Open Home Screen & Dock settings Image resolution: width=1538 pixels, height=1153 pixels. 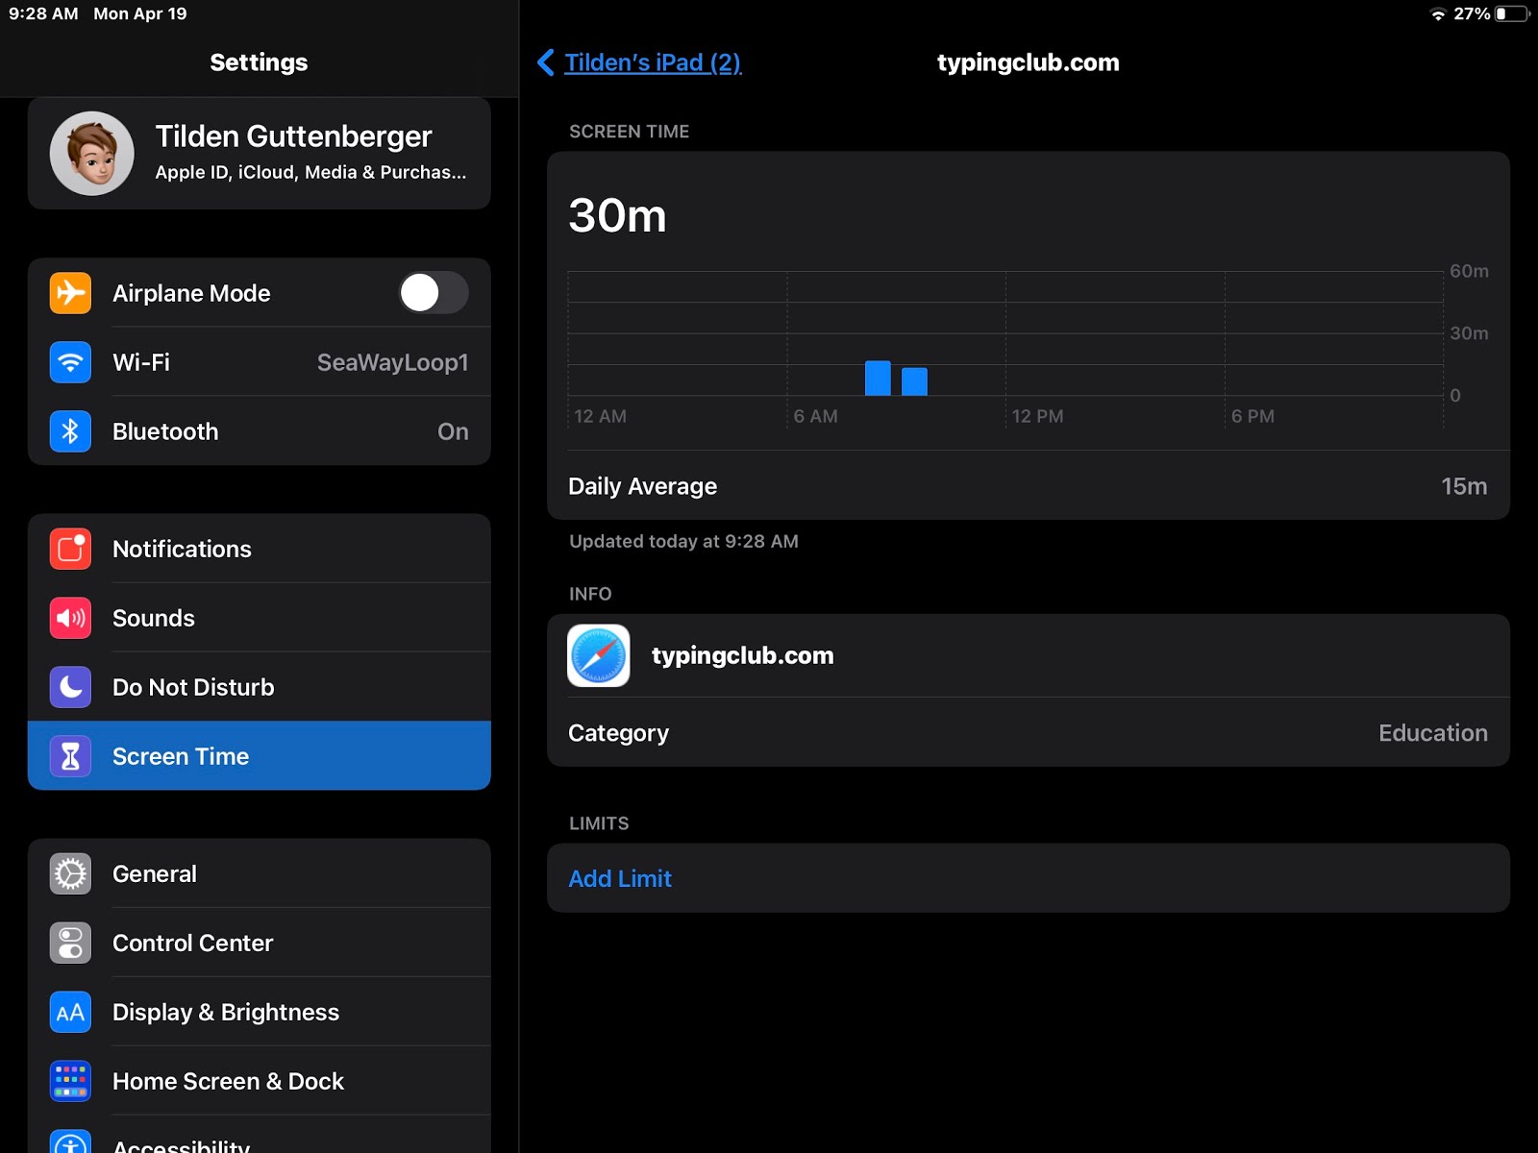[260, 1081]
